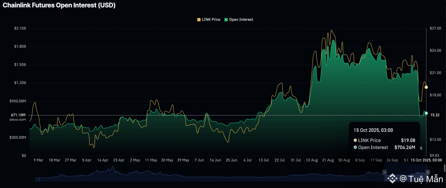Click the yellow dot in the tooltip
This screenshot has width=446, height=188.
pos(355,140)
